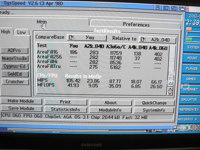
Task: Open StatisticsInfo
Action: point(65,109)
